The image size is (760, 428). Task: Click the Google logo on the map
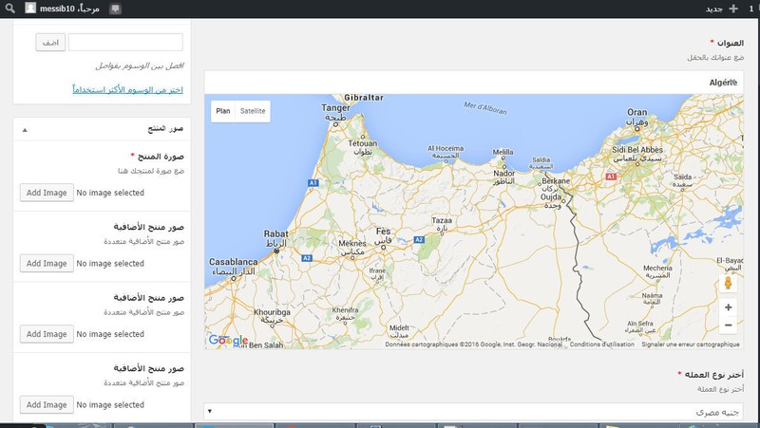[228, 341]
